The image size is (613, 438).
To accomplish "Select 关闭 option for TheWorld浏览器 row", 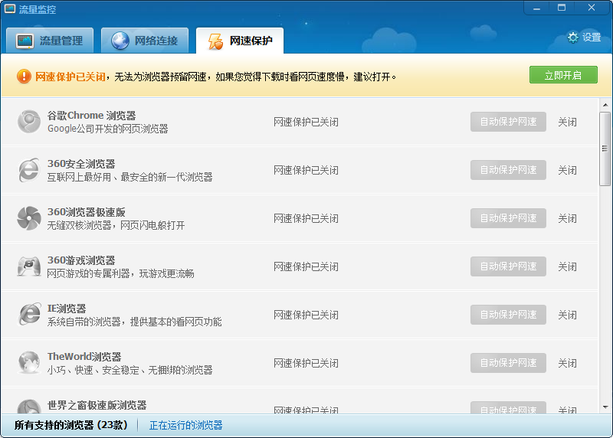I will [567, 364].
